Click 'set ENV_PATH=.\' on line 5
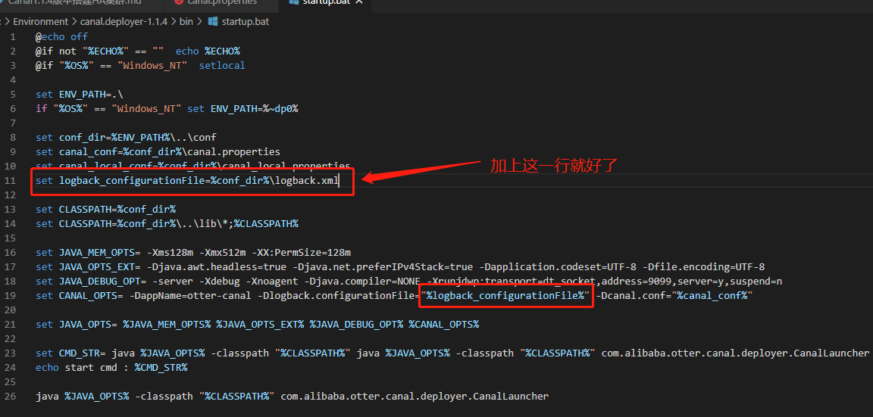 tap(79, 94)
